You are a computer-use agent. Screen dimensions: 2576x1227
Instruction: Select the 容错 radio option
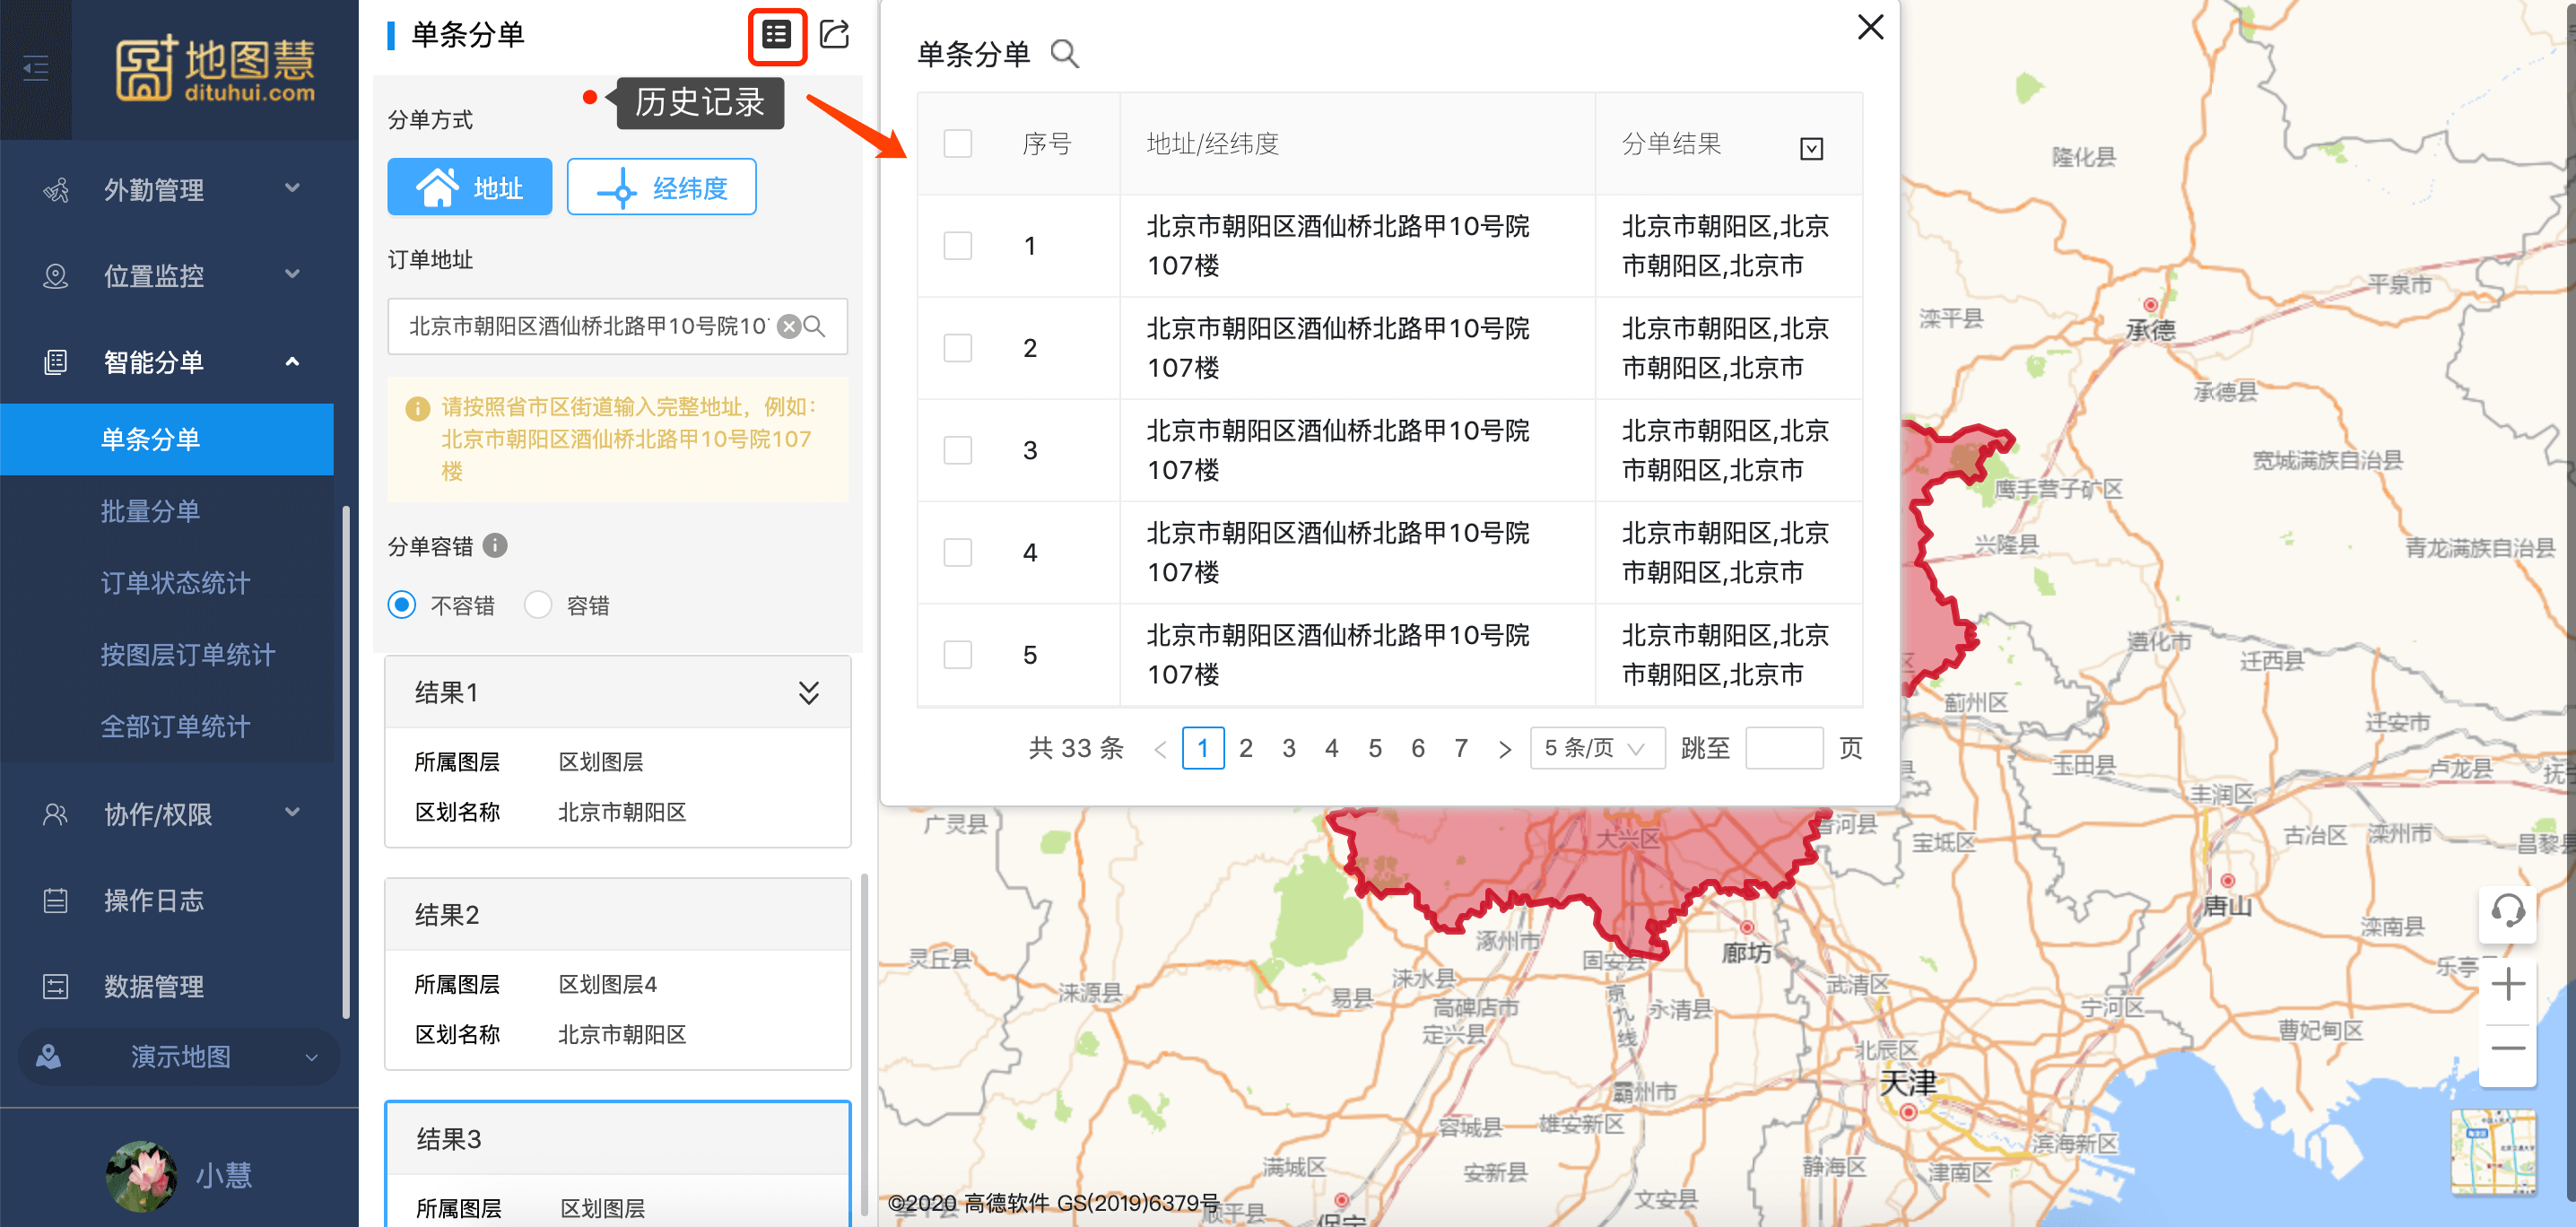coord(538,605)
